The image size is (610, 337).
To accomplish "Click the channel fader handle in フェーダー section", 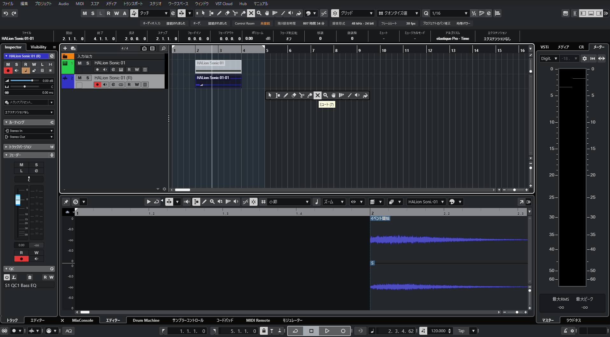I will pyautogui.click(x=18, y=200).
